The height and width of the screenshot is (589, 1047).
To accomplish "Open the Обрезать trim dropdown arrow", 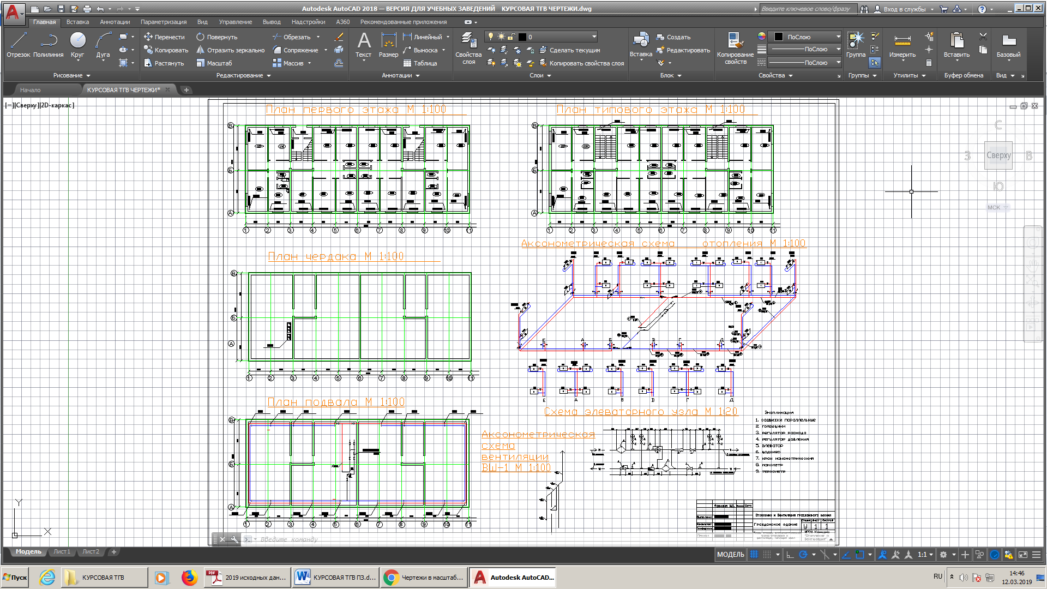I will point(318,37).
